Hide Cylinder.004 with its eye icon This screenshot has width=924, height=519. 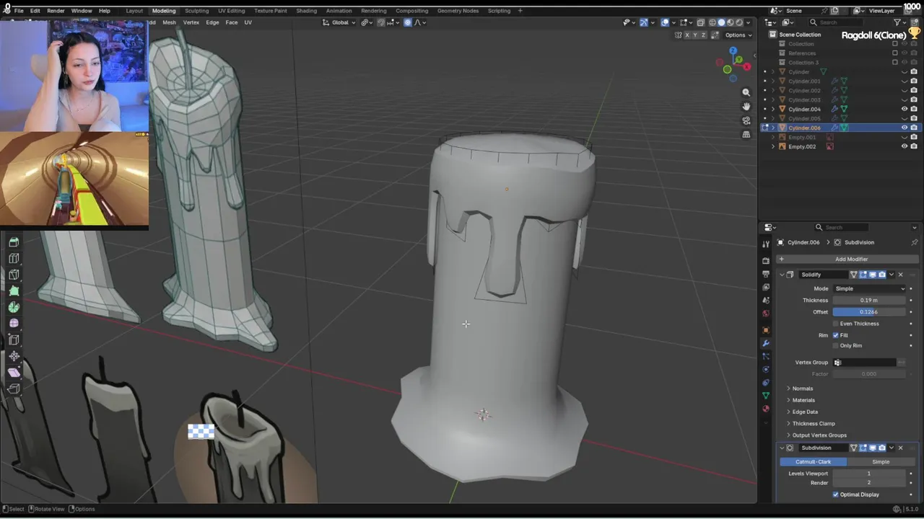coord(905,109)
